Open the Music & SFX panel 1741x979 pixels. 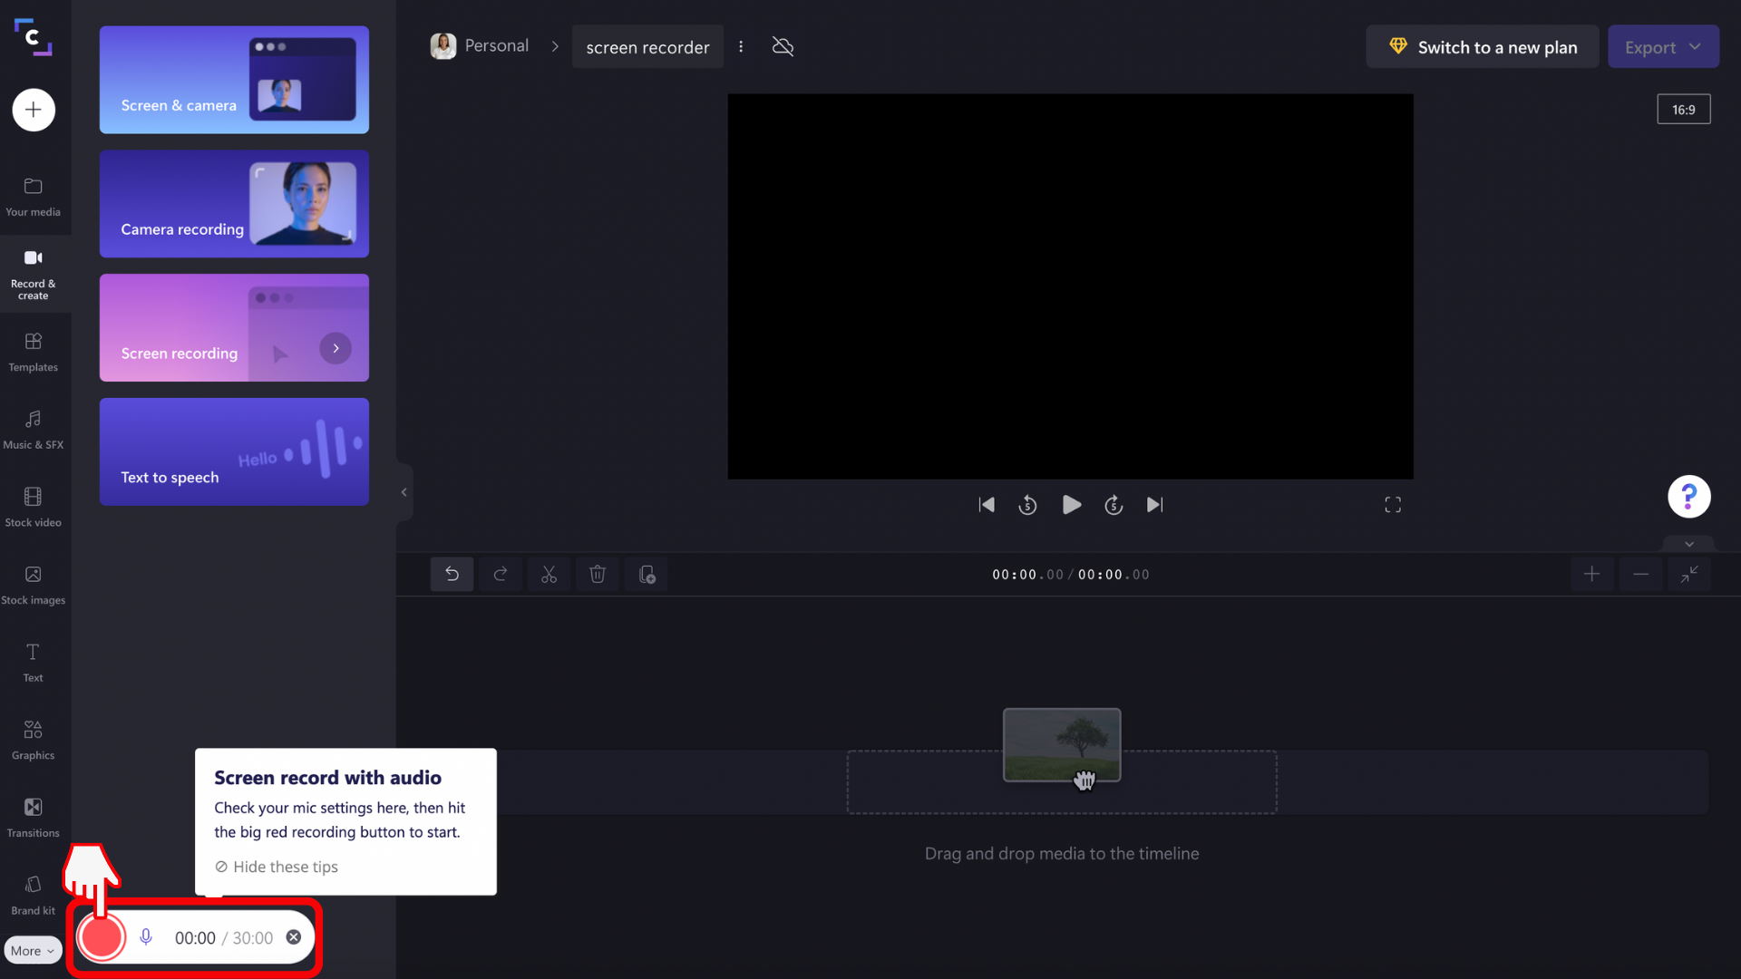click(x=33, y=428)
